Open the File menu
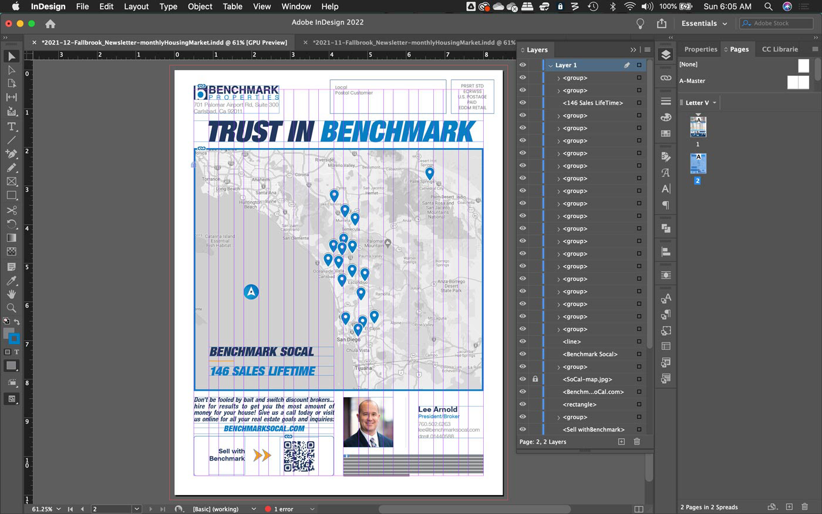 (82, 6)
